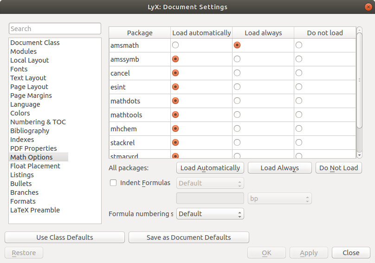Set amsmath to Load automatically

(x=175, y=45)
